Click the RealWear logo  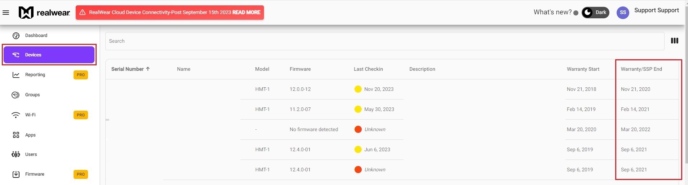44,13
